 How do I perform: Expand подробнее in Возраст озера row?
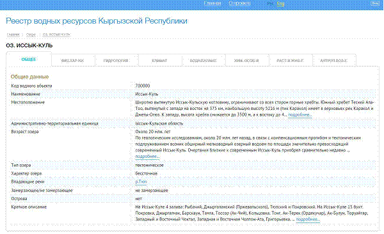(x=147, y=157)
